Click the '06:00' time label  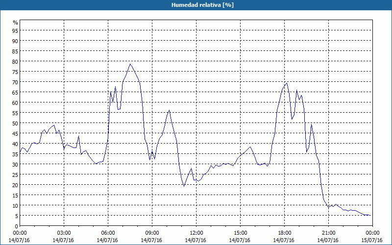coord(108,233)
